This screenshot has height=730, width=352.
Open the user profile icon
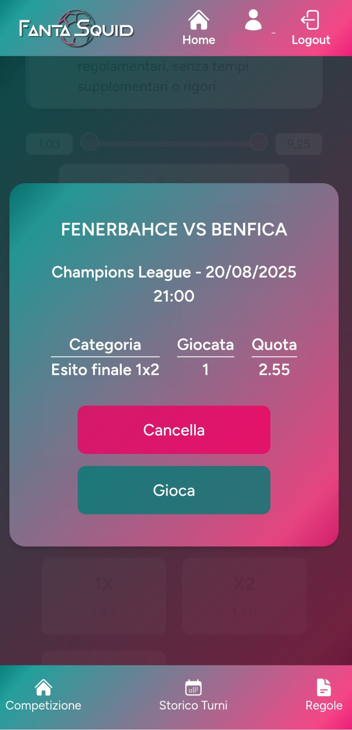click(x=253, y=21)
